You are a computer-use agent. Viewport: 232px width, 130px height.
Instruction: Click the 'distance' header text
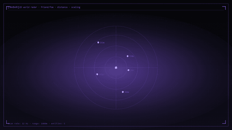coord(62,7)
